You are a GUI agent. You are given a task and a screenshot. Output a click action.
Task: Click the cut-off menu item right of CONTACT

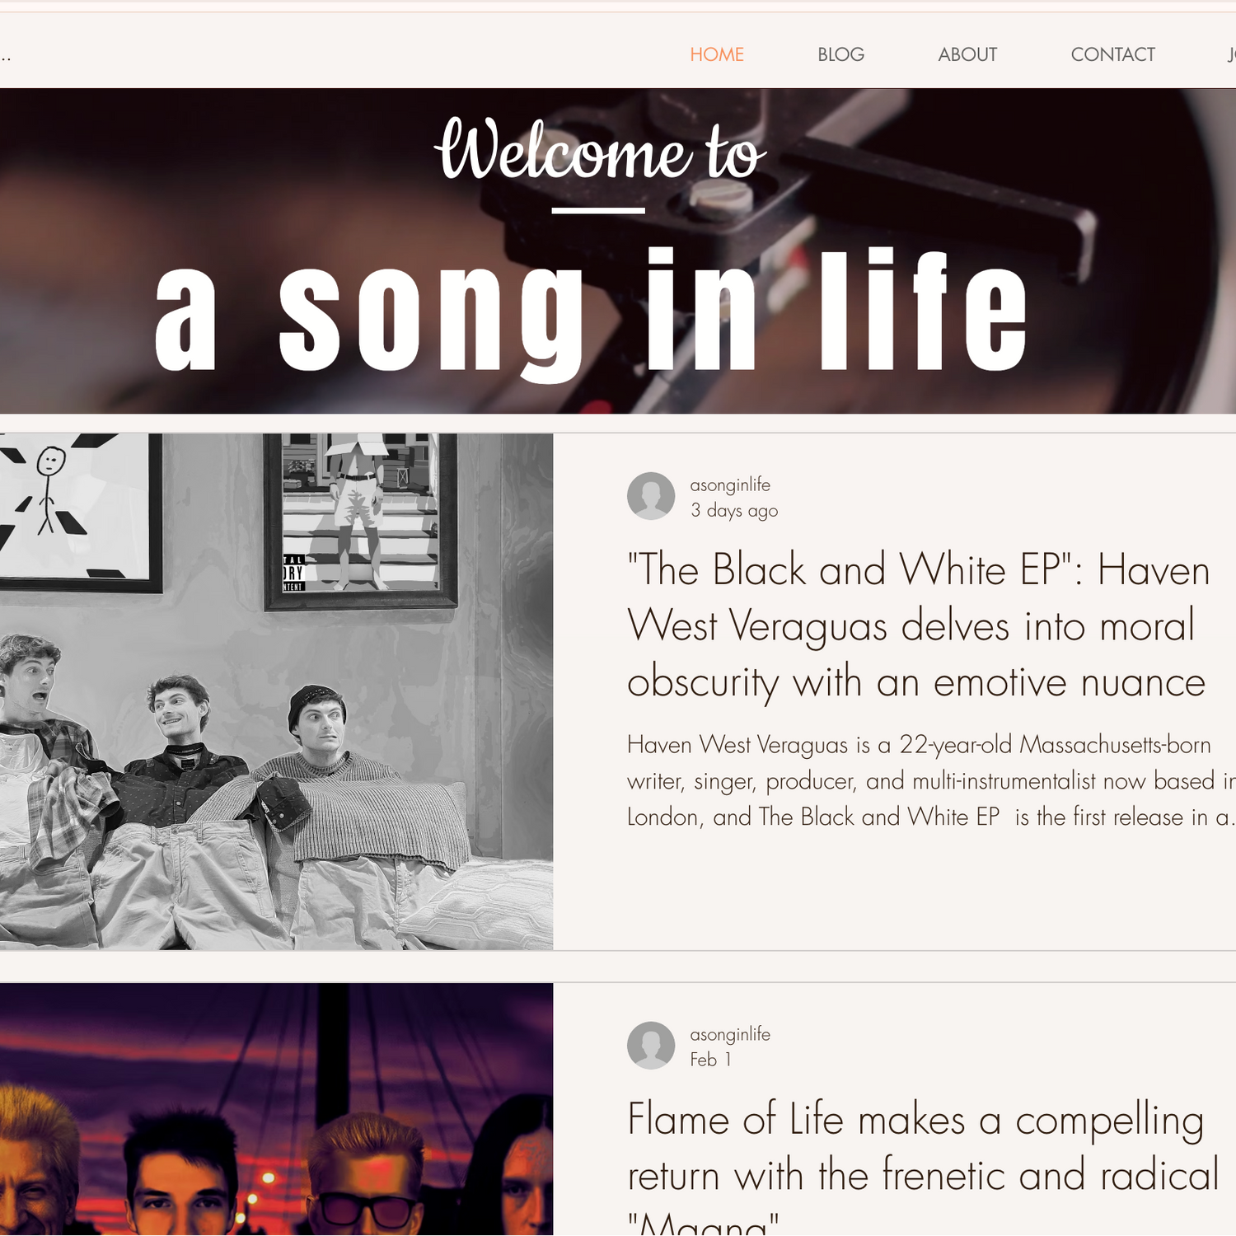[x=1231, y=54]
